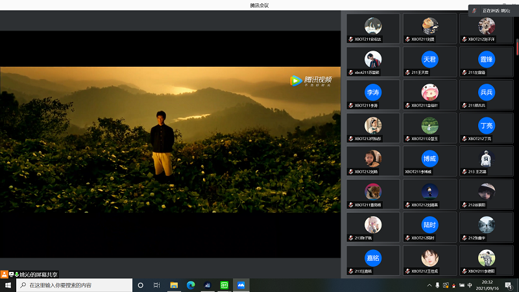Select participant tile with 博威 avatar
This screenshot has width=519, height=292.
429,161
